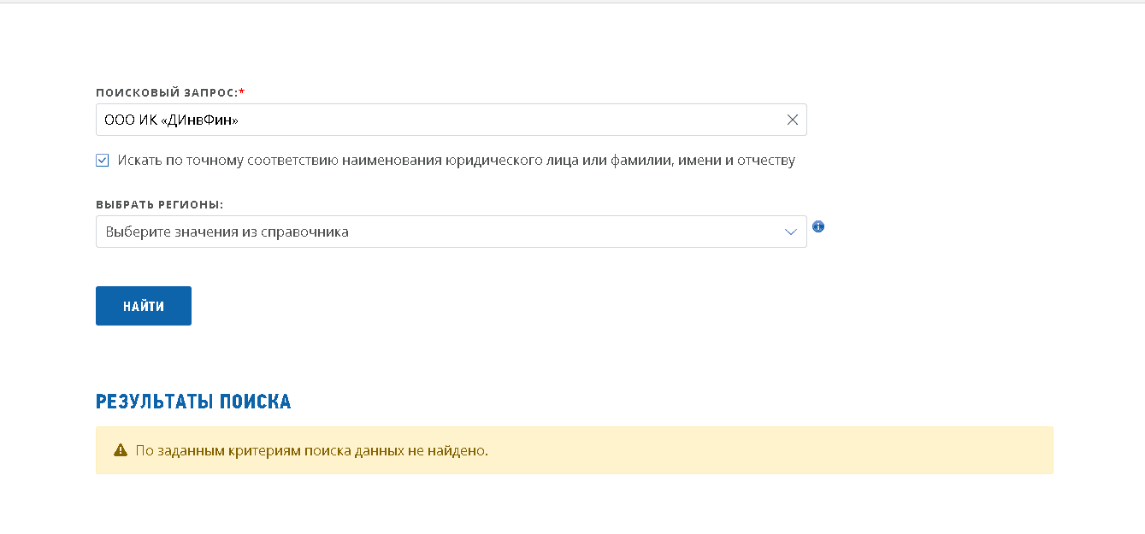Click the 'ВЫБРАТЬ РЕГИОНЫ' label
This screenshot has height=534, width=1145.
(158, 205)
